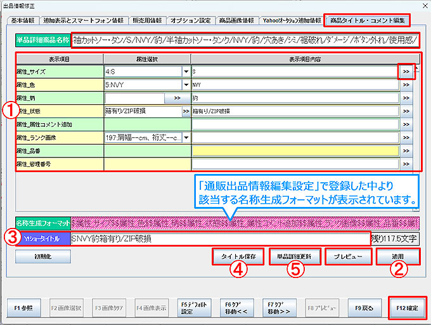Select the 属性_属性コメント追加 row label
The height and width of the screenshot is (325, 431).
(60, 124)
